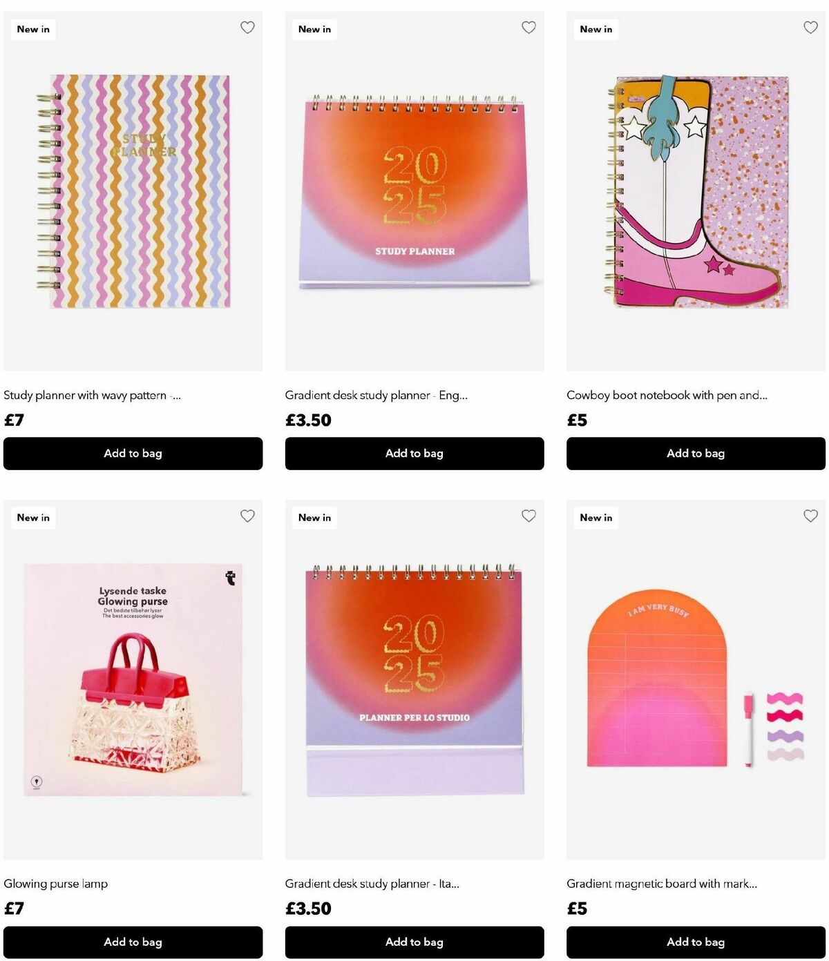The height and width of the screenshot is (961, 829).
Task: Open the 2025 Study Planner calendar image
Action: click(x=414, y=191)
